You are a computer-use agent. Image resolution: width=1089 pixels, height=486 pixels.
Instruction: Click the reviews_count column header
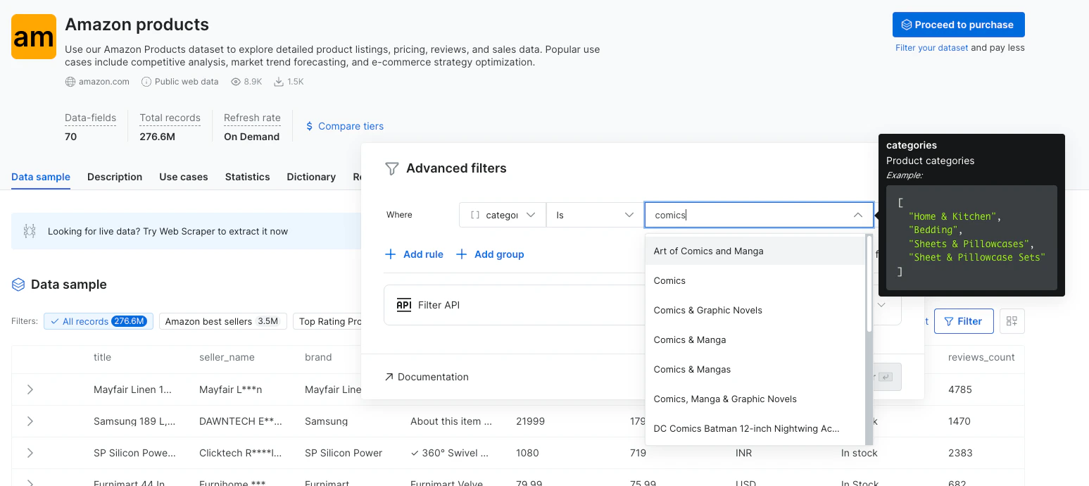coord(981,357)
